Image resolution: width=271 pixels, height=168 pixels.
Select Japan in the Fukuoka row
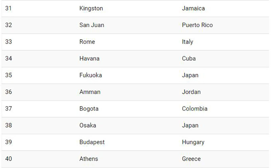click(190, 75)
